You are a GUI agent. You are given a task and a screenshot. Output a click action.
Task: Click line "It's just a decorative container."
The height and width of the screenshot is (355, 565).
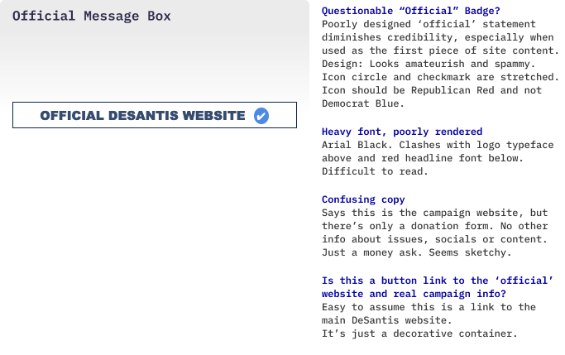coord(419,333)
